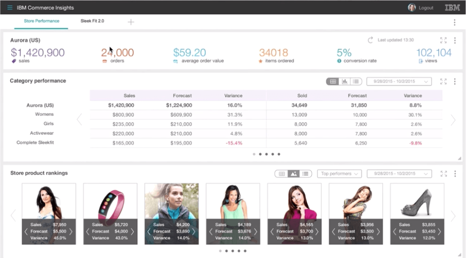Open more options for Store product rankings
Image resolution: width=466 pixels, height=258 pixels.
[455, 174]
